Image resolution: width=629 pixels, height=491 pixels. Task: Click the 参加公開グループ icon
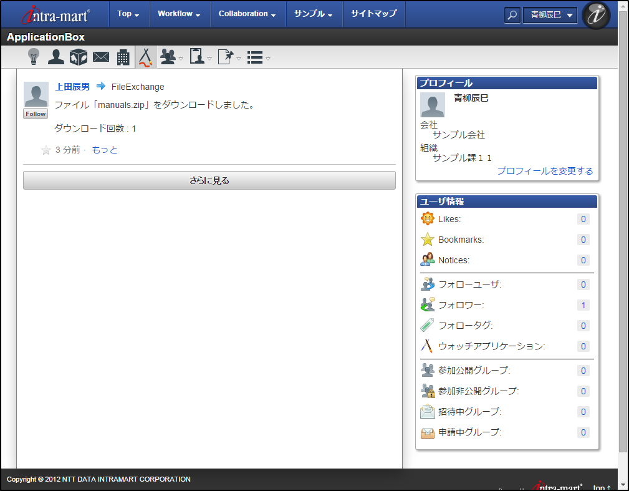pos(427,370)
